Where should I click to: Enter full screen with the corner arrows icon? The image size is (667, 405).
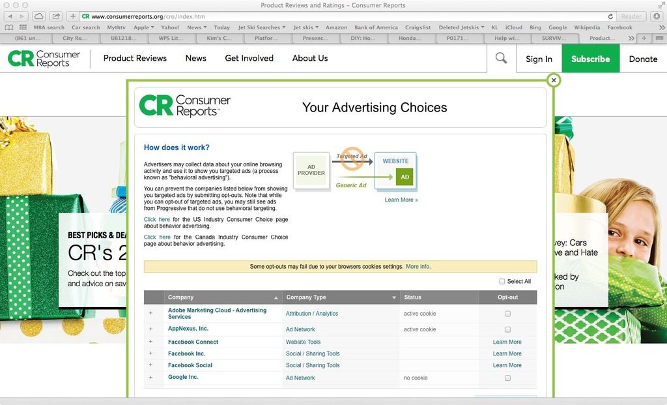coord(662,5)
